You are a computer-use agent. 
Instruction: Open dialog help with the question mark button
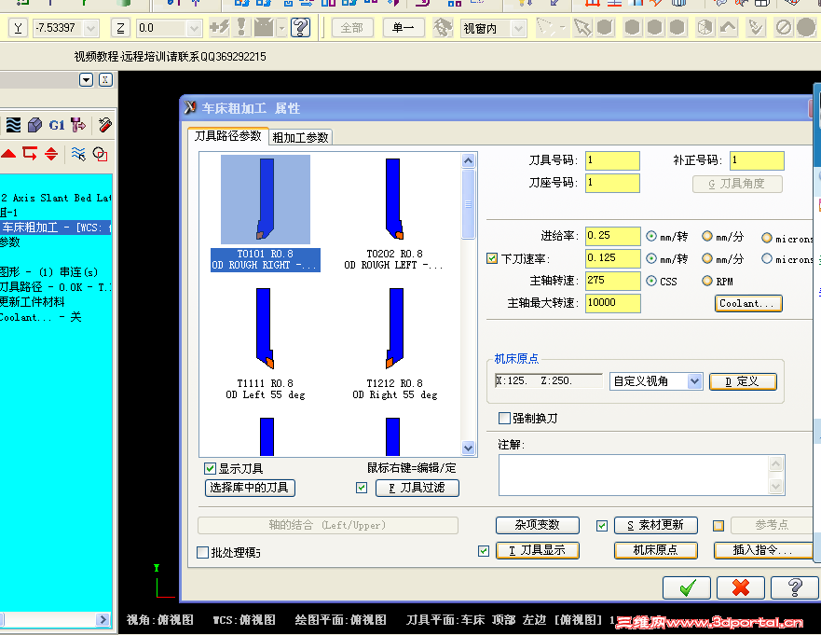click(x=795, y=587)
